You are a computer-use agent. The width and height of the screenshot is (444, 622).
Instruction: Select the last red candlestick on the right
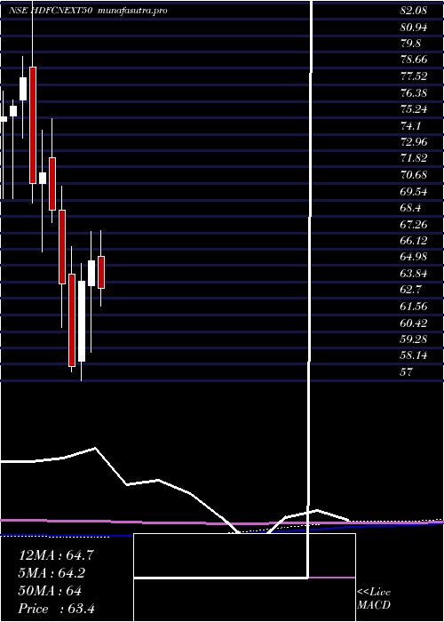pyautogui.click(x=101, y=272)
